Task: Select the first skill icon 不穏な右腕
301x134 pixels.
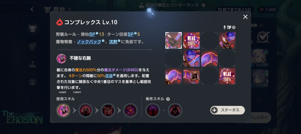Action: tap(63, 110)
